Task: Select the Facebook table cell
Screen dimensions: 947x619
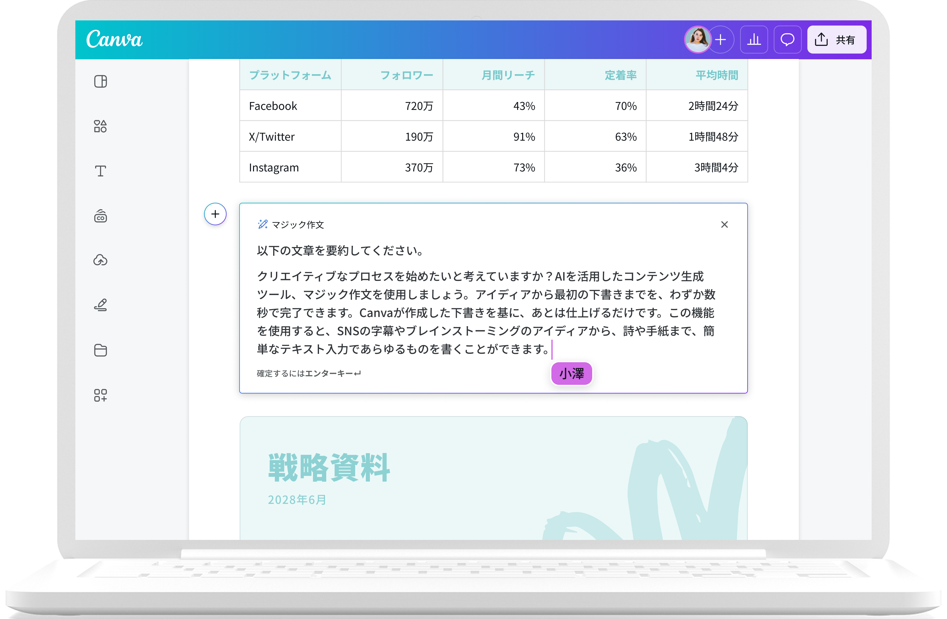Action: (290, 106)
